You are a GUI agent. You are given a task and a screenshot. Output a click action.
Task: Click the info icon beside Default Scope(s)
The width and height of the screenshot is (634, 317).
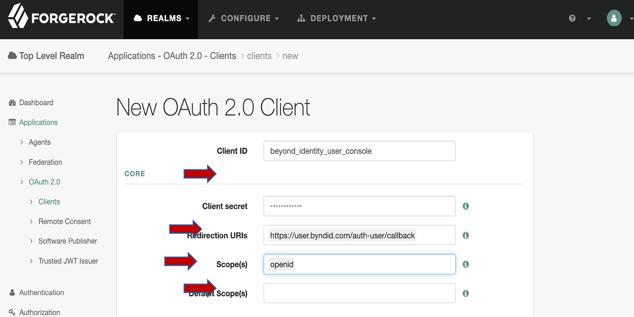(465, 293)
